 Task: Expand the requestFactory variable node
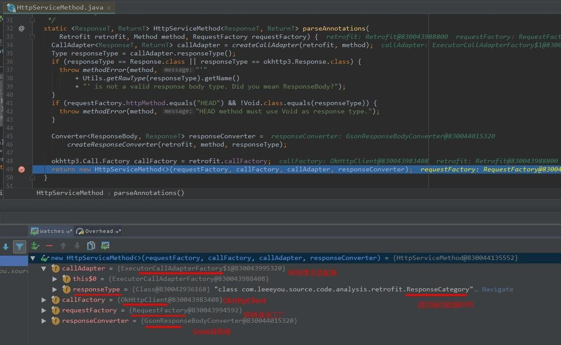point(43,310)
